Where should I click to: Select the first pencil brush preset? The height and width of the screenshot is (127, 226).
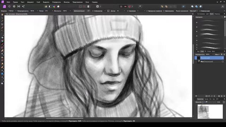210,21
